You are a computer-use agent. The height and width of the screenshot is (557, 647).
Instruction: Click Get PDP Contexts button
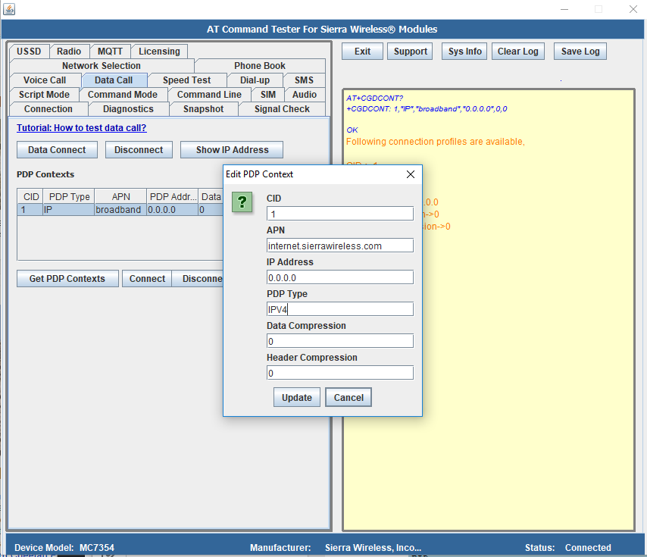point(67,279)
